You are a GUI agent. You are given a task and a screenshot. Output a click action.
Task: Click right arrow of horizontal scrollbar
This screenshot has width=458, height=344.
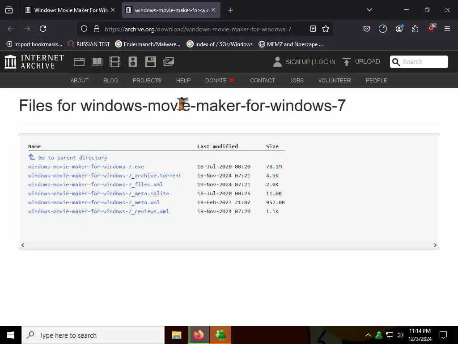pyautogui.click(x=435, y=245)
